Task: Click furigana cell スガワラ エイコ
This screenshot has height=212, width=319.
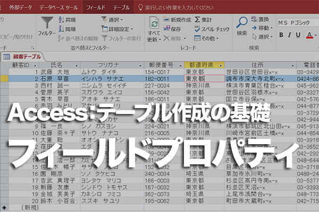Action: coord(112,92)
